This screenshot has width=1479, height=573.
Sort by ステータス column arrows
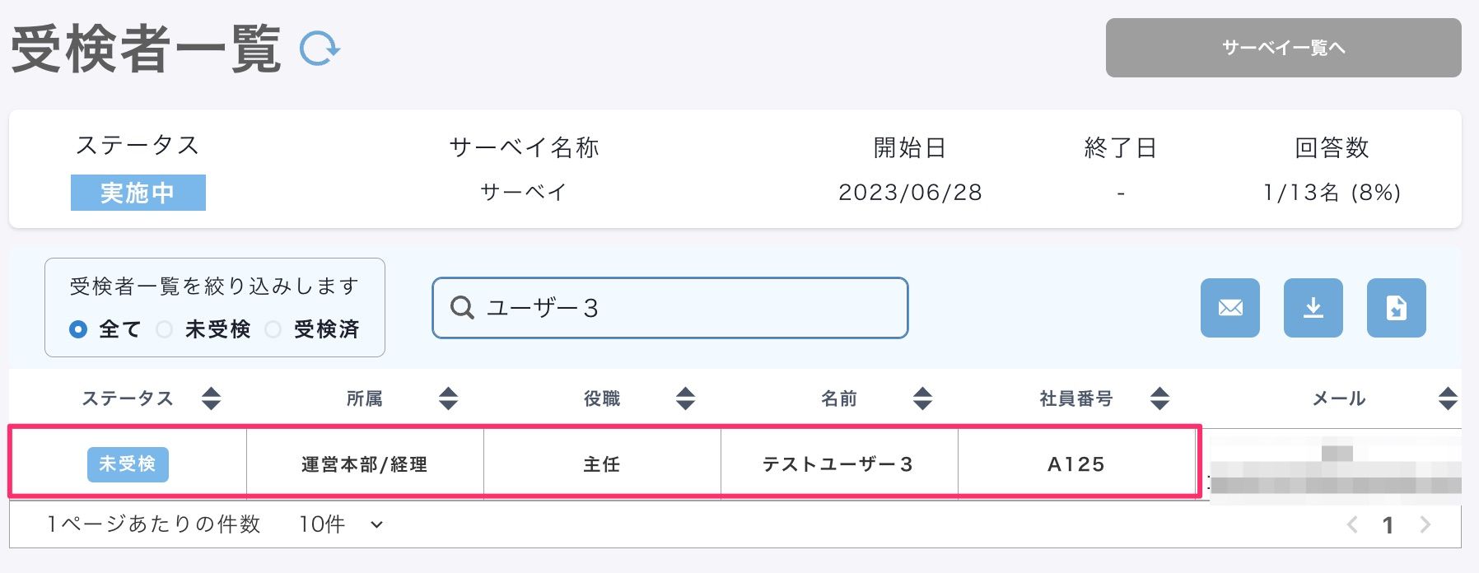click(x=212, y=398)
